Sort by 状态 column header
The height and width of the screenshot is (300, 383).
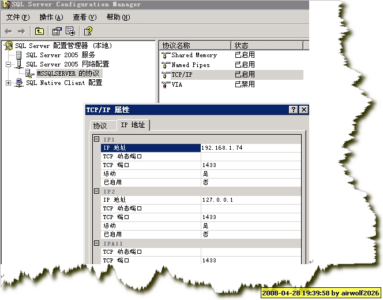267,46
